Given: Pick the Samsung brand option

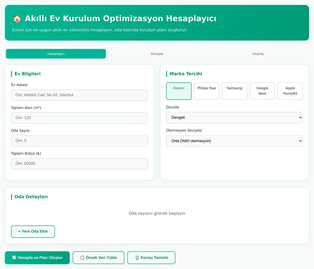Looking at the screenshot, I should (x=234, y=91).
